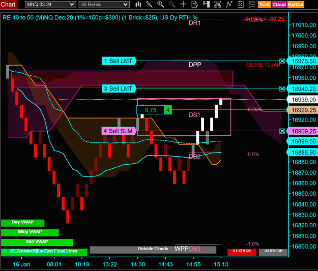Open the chart properties list icon

click(252, 5)
